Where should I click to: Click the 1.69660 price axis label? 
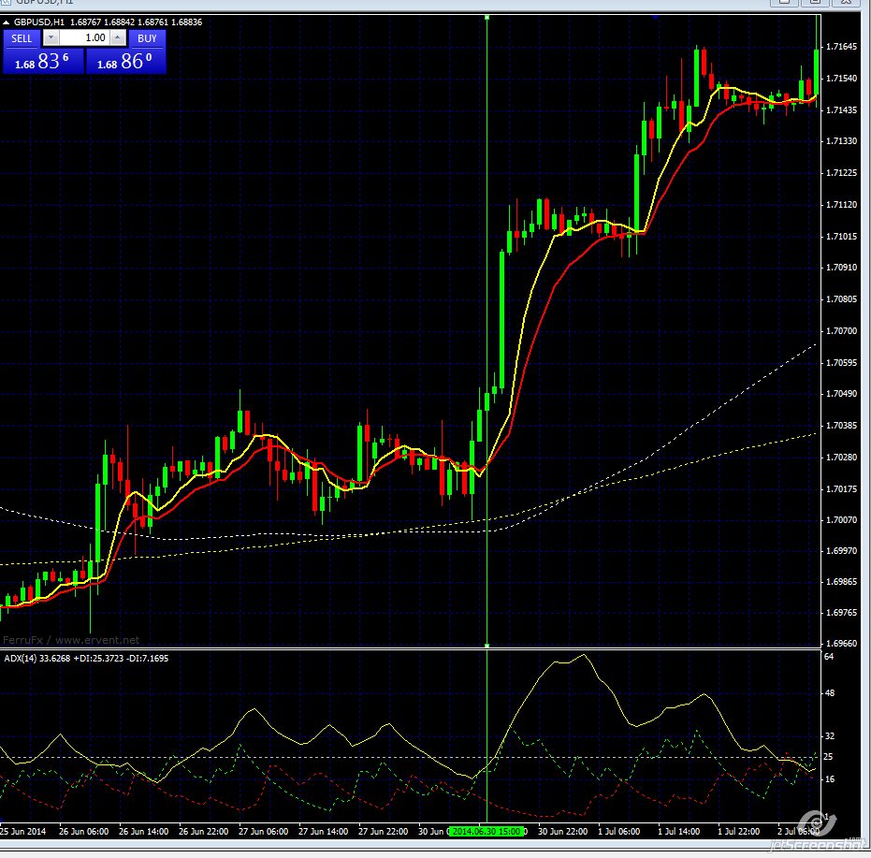pyautogui.click(x=842, y=644)
